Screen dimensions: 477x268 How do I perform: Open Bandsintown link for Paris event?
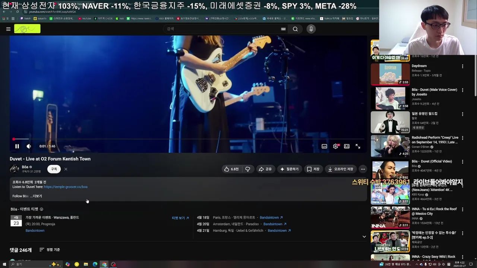coord(271,217)
